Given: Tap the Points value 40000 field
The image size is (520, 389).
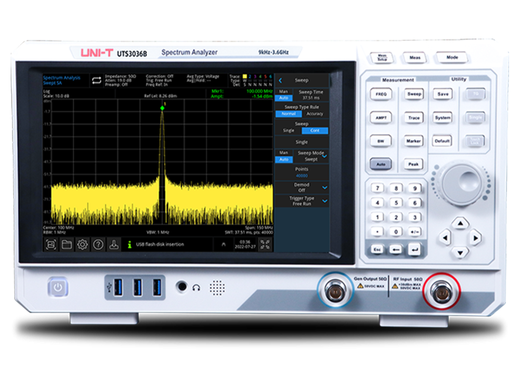Looking at the screenshot, I should [x=302, y=176].
